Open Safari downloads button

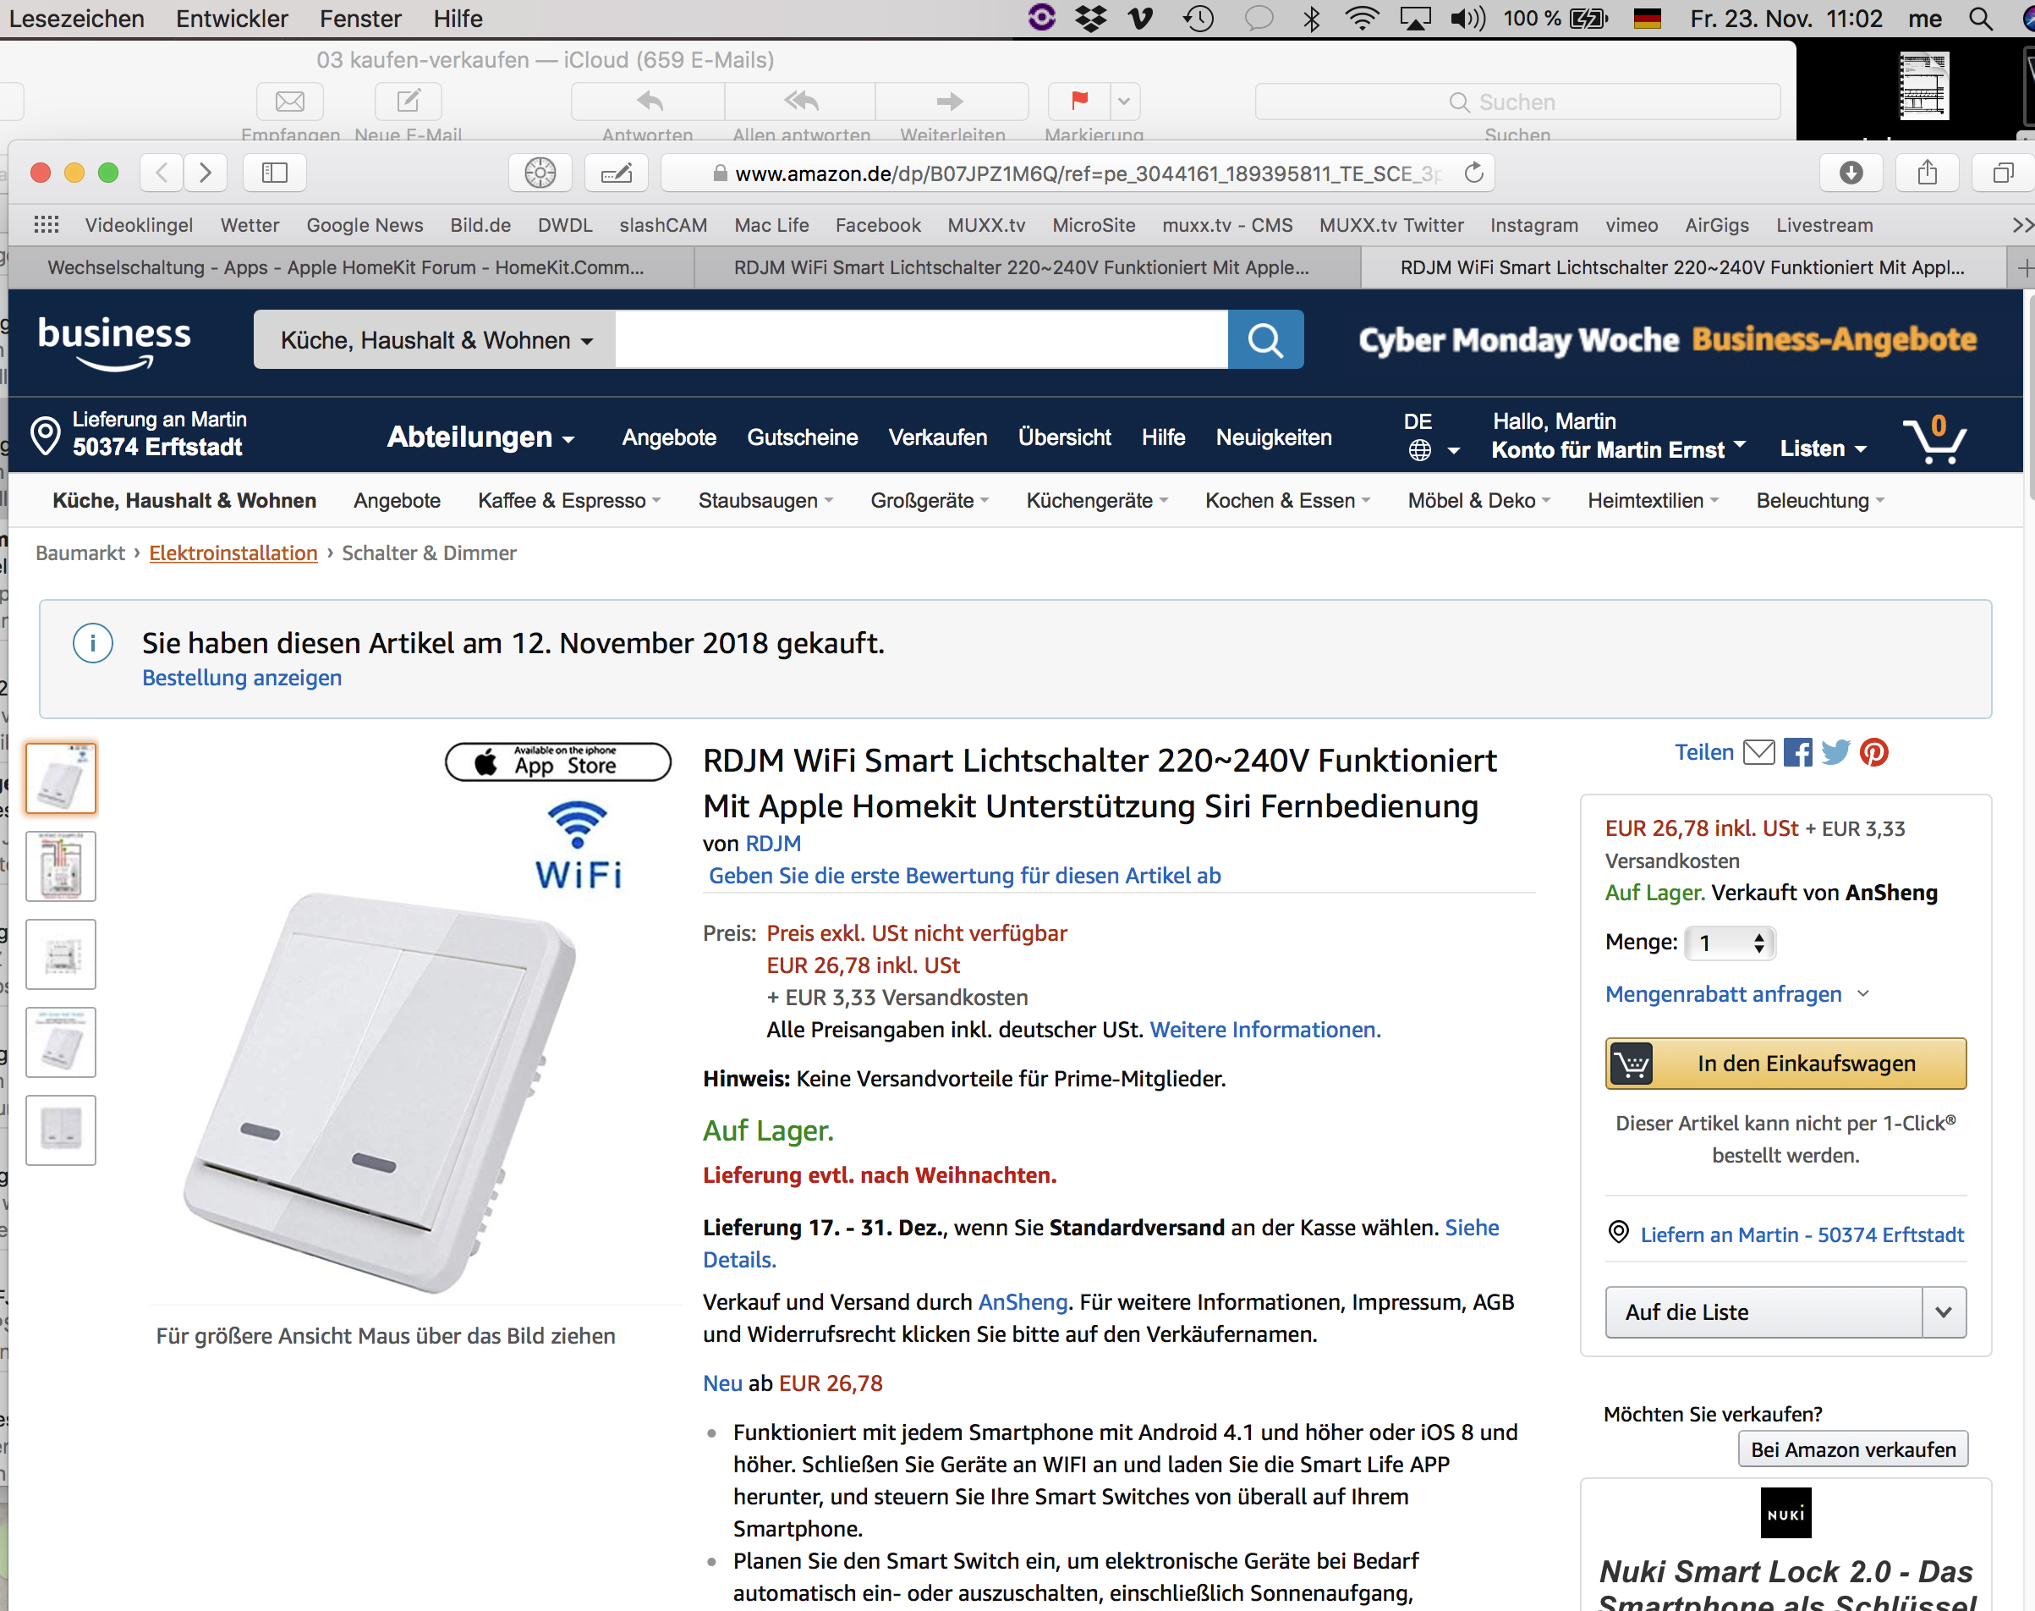(1851, 173)
